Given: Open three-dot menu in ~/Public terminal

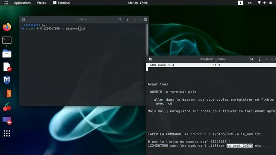Looking at the screenshot, I should tap(259, 59).
